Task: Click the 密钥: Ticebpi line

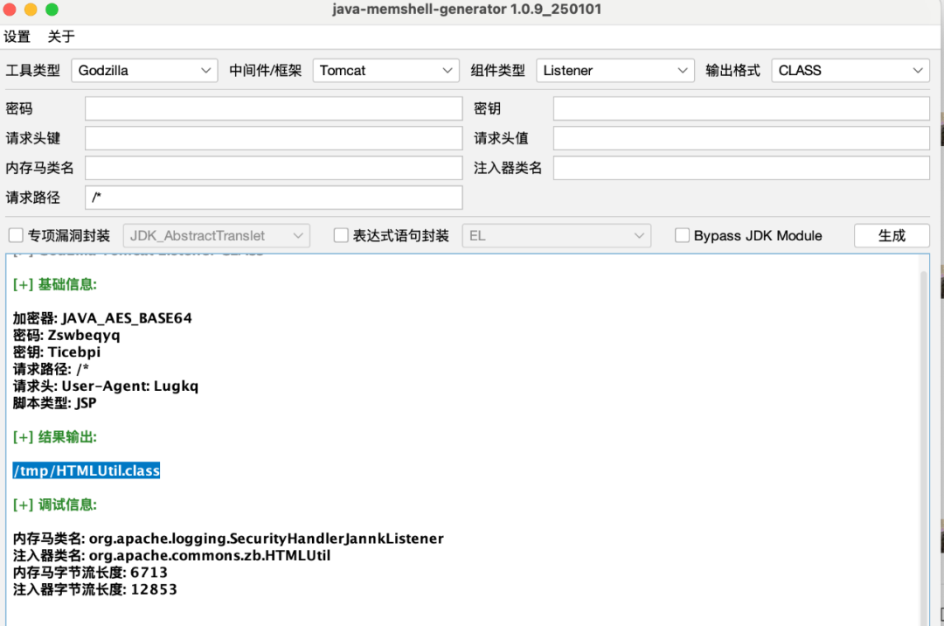Action: pos(57,351)
